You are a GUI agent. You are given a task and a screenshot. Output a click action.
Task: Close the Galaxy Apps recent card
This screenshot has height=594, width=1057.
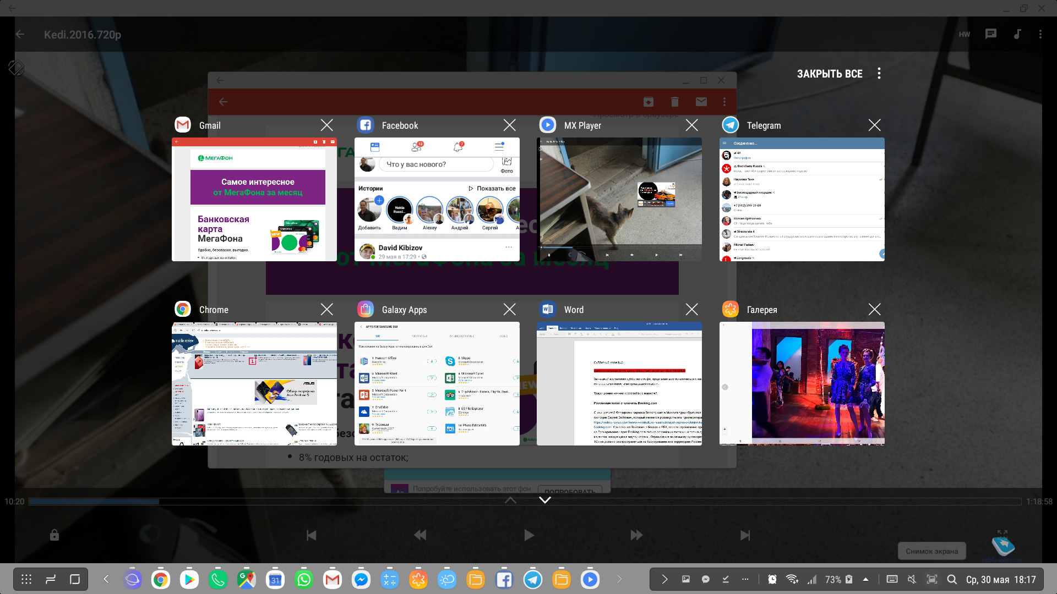(x=509, y=309)
